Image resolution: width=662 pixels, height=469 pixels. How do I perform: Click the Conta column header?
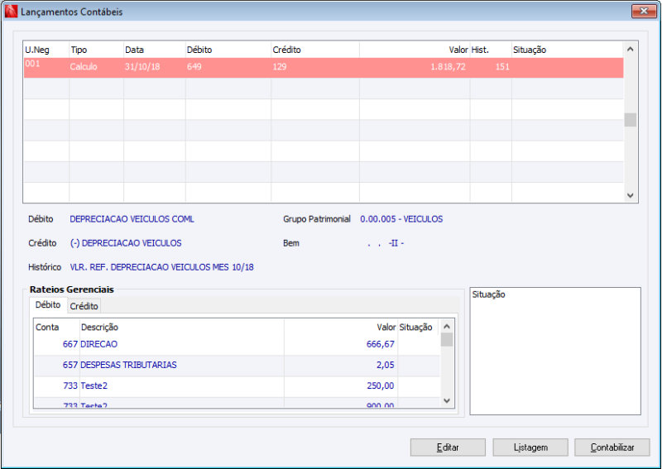pos(56,328)
